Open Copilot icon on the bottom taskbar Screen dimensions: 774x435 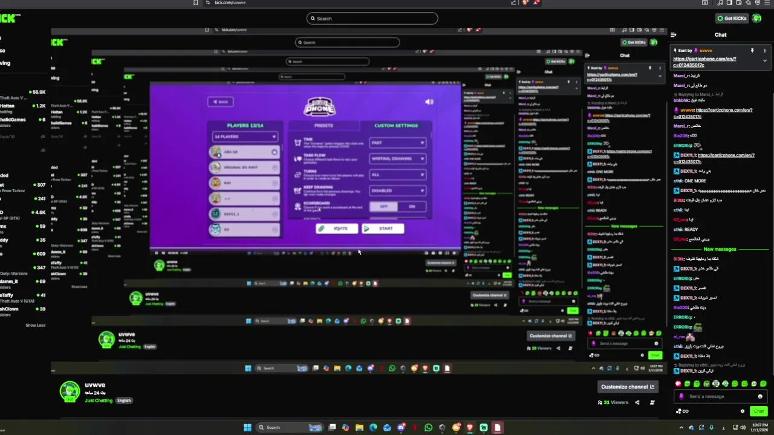point(345,427)
